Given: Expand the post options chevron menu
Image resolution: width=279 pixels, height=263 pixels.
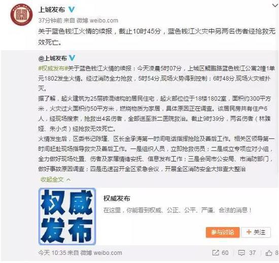Looking at the screenshot, I should (x=275, y=6).
